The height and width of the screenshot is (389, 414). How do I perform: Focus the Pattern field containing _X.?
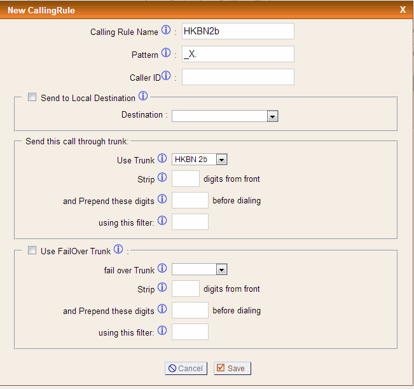point(238,54)
